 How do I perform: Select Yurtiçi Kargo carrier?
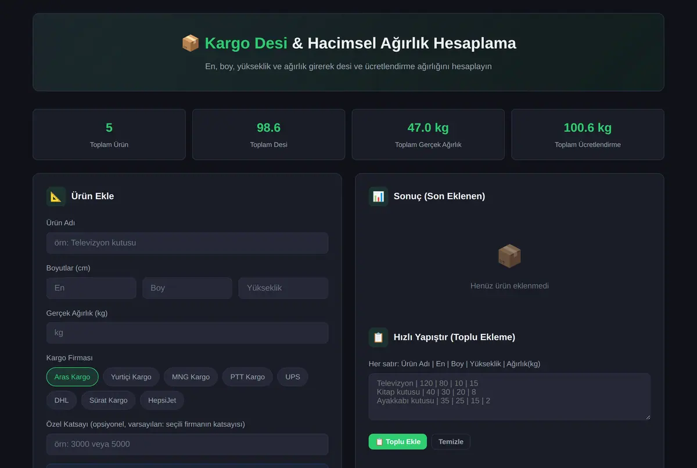pos(131,377)
